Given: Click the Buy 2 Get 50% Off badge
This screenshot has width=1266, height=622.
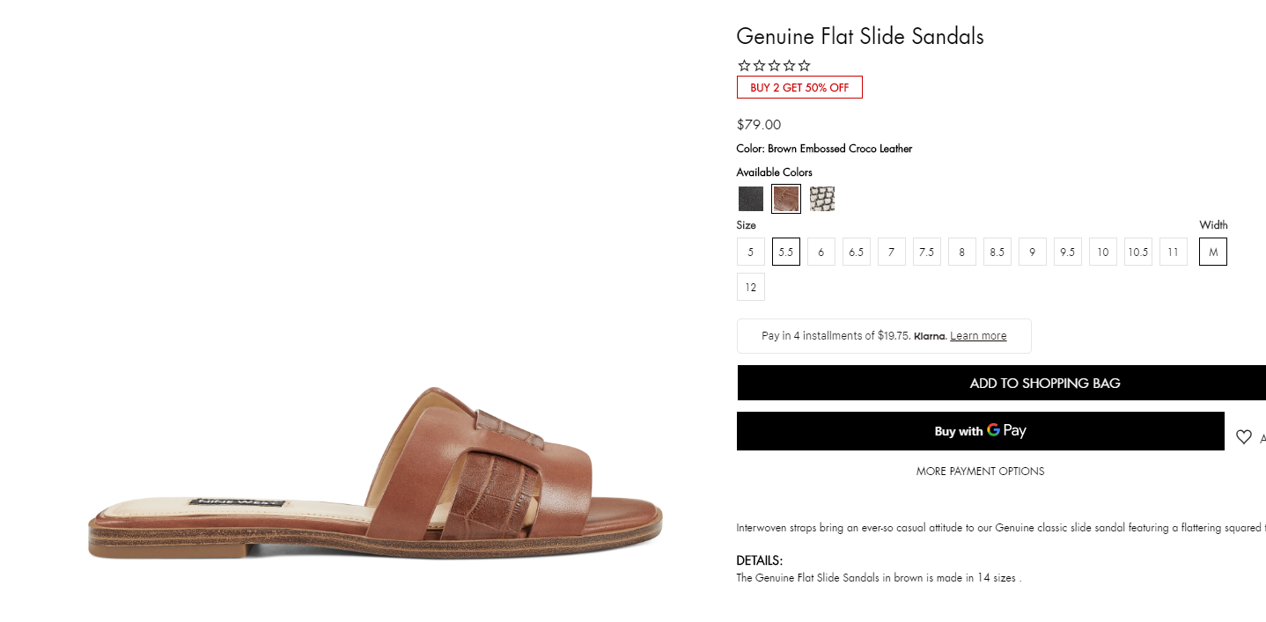Looking at the screenshot, I should (x=799, y=87).
